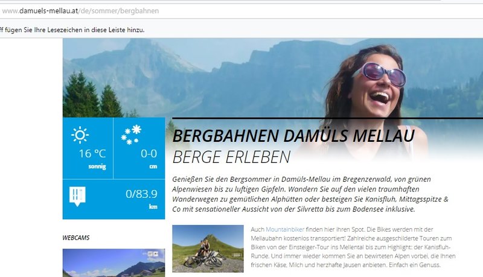Focus the browser address bar URL
Viewport: 483px width, 277px height.
pyautogui.click(x=241, y=11)
